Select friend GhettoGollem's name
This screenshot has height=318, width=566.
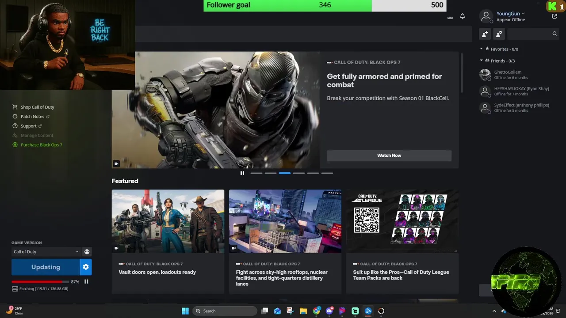[508, 72]
